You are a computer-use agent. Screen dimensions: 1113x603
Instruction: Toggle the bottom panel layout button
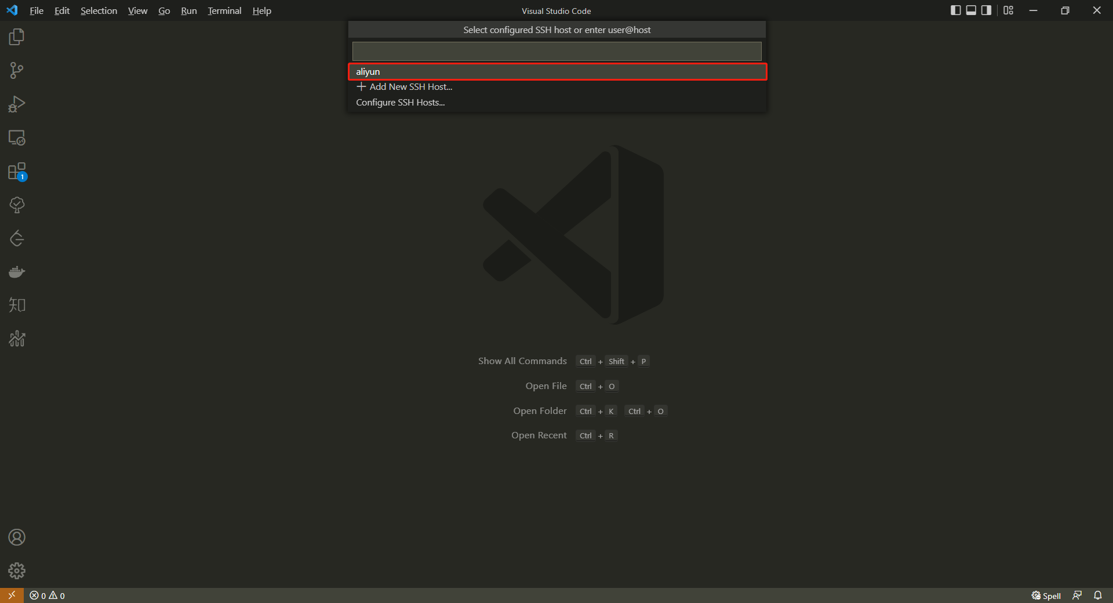(x=971, y=10)
